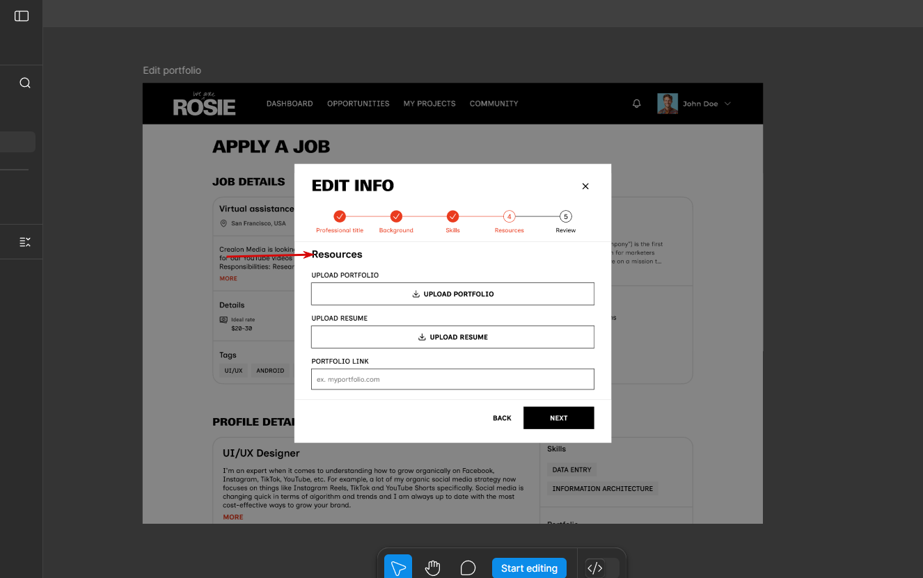This screenshot has width=923, height=578.
Task: Click the UI/UX tag
Action: pos(233,371)
